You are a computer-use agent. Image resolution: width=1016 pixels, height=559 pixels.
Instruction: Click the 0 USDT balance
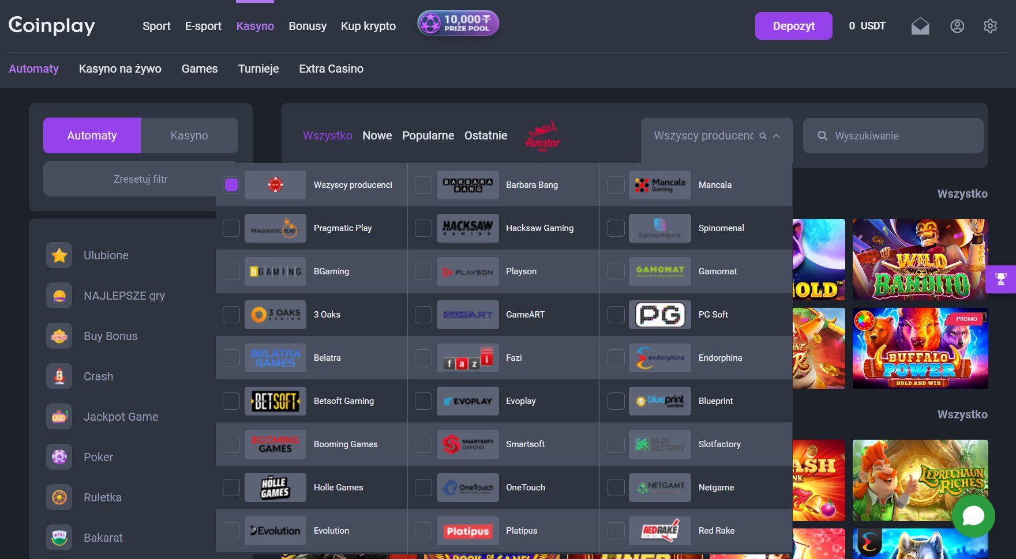(867, 26)
